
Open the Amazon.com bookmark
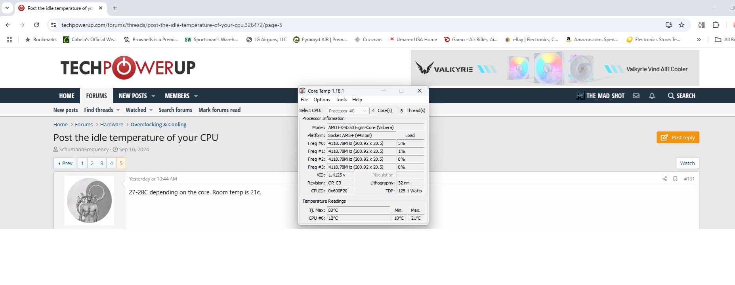pos(592,40)
